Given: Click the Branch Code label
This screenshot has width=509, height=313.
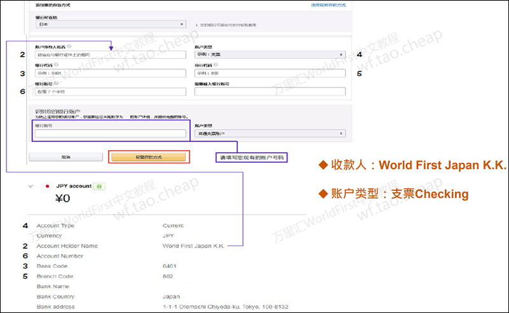Looking at the screenshot, I should point(55,276).
